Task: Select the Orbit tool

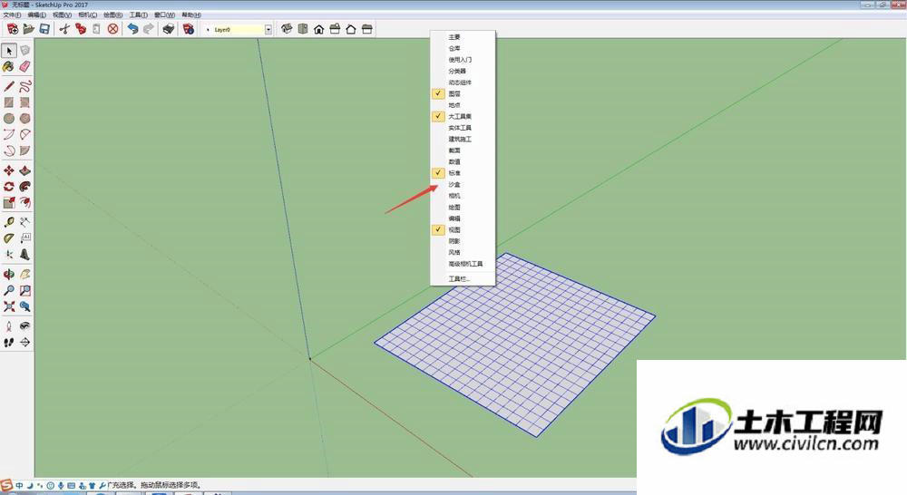Action: click(9, 274)
